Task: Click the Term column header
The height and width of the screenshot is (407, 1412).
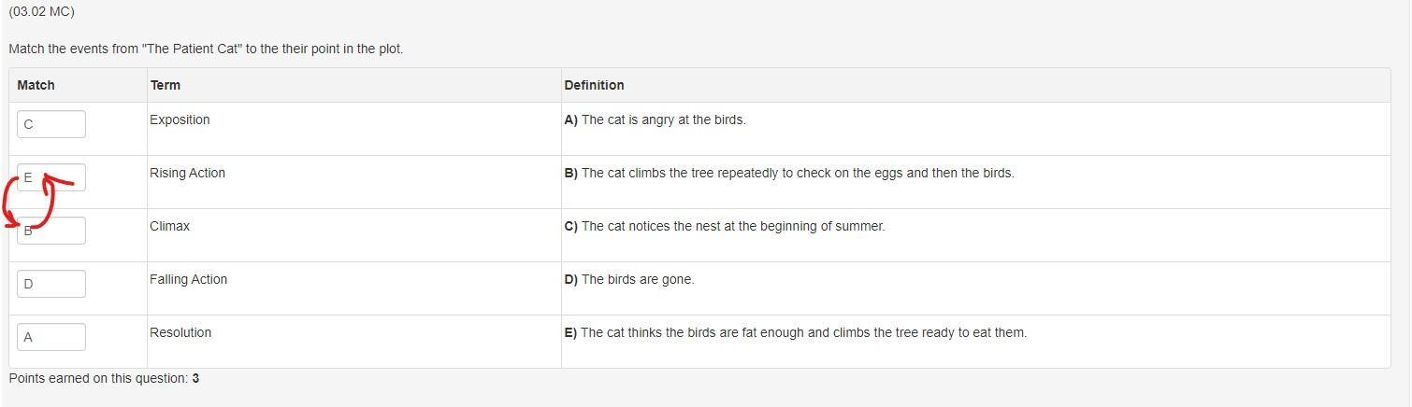Action: point(166,85)
